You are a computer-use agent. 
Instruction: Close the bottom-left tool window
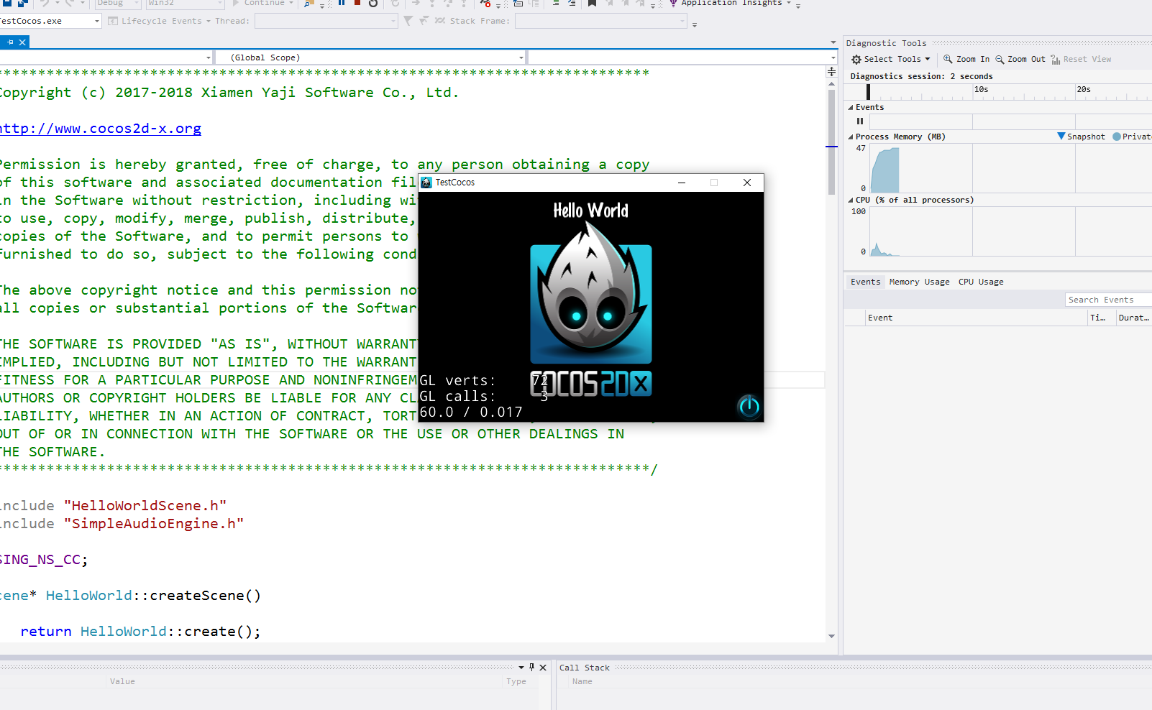click(543, 667)
